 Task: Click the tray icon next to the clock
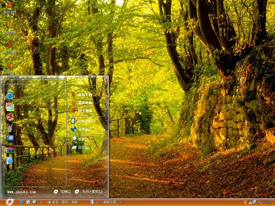pyautogui.click(x=260, y=202)
